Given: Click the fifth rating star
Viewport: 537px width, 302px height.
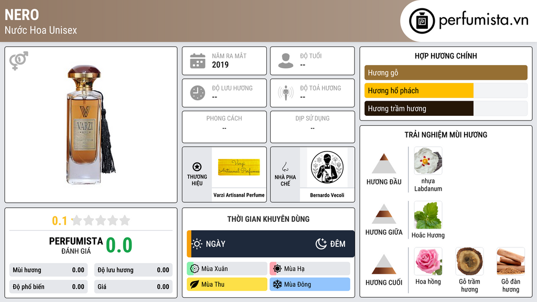Looking at the screenshot, I should pos(125,220).
